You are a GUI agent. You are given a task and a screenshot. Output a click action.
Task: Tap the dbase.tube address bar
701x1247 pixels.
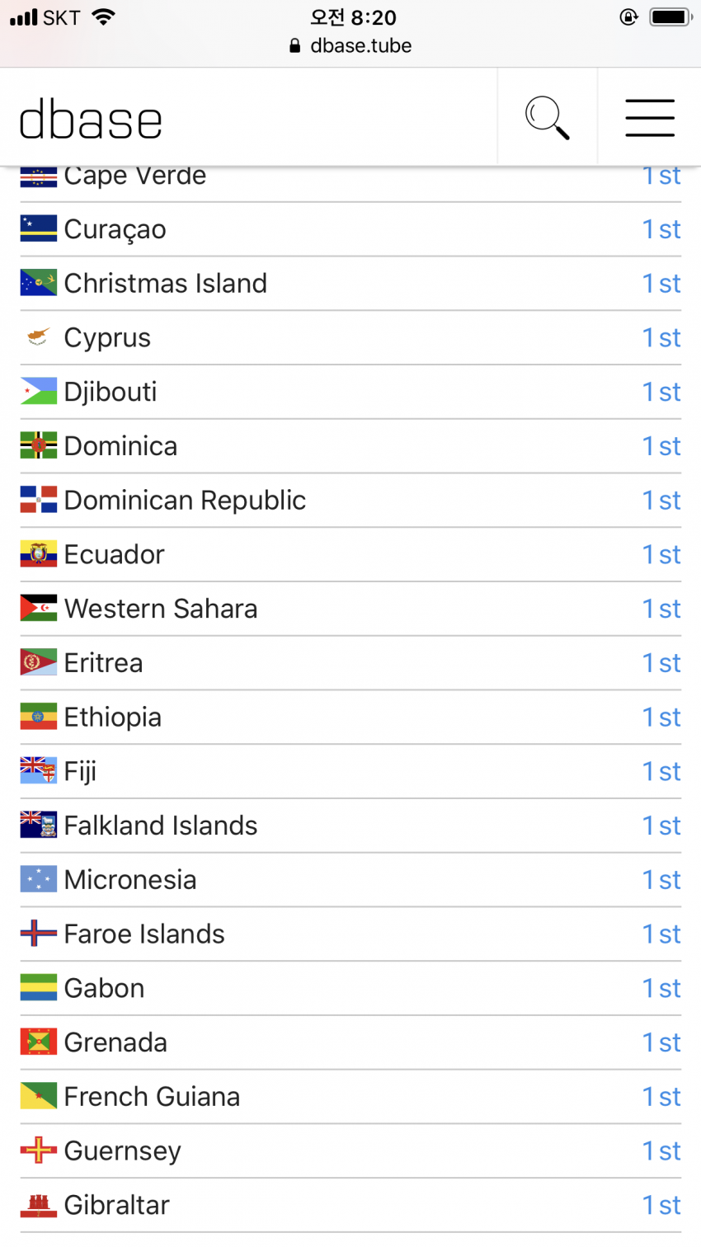[350, 45]
